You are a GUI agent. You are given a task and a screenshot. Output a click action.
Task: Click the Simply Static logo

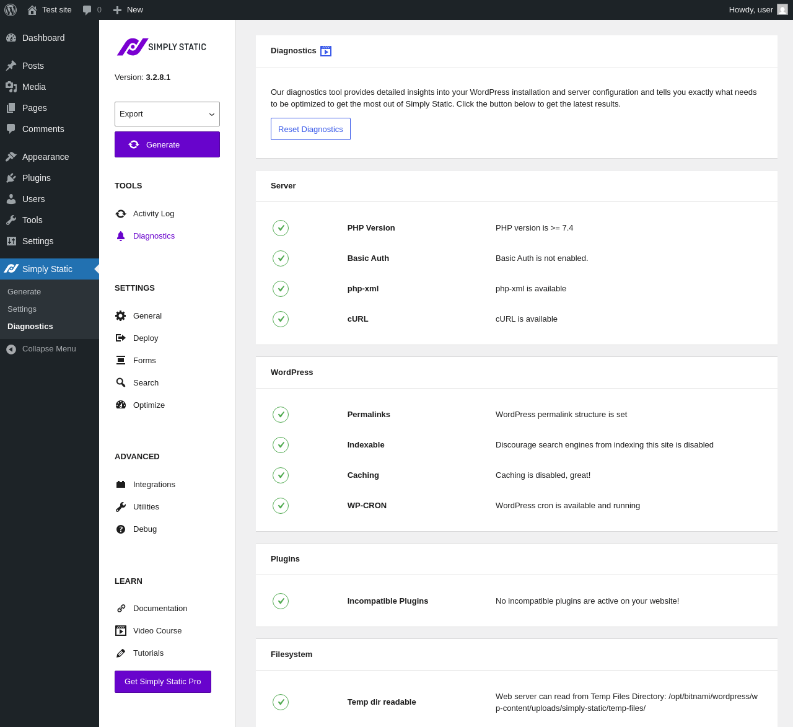point(162,47)
